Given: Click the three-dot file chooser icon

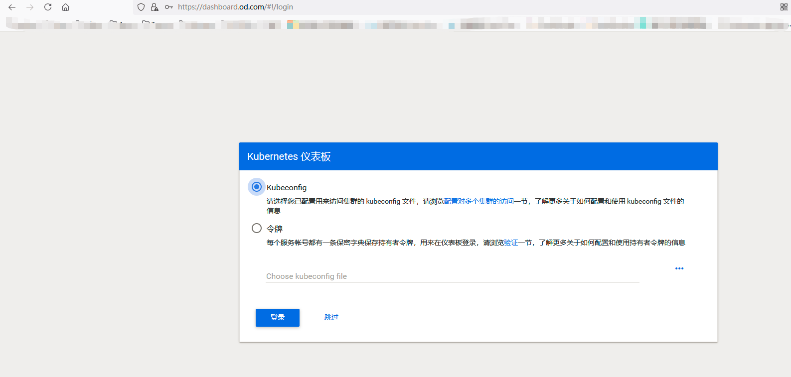Looking at the screenshot, I should [x=679, y=268].
